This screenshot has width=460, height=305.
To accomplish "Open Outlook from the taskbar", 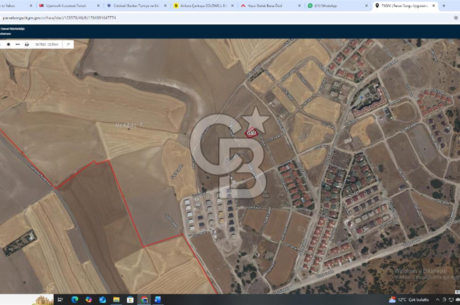I will click(103, 299).
